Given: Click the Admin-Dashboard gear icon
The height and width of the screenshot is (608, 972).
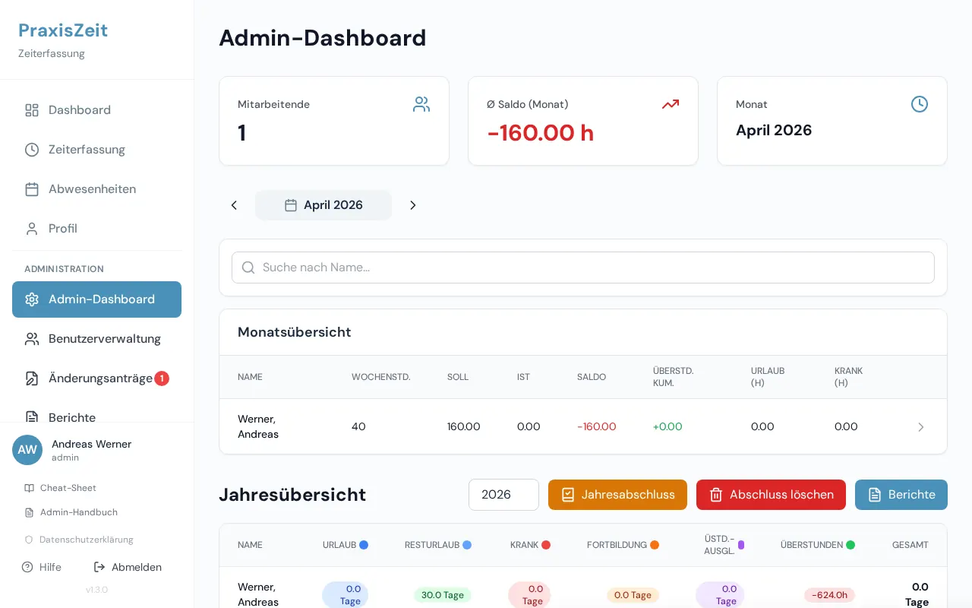Looking at the screenshot, I should tap(32, 299).
